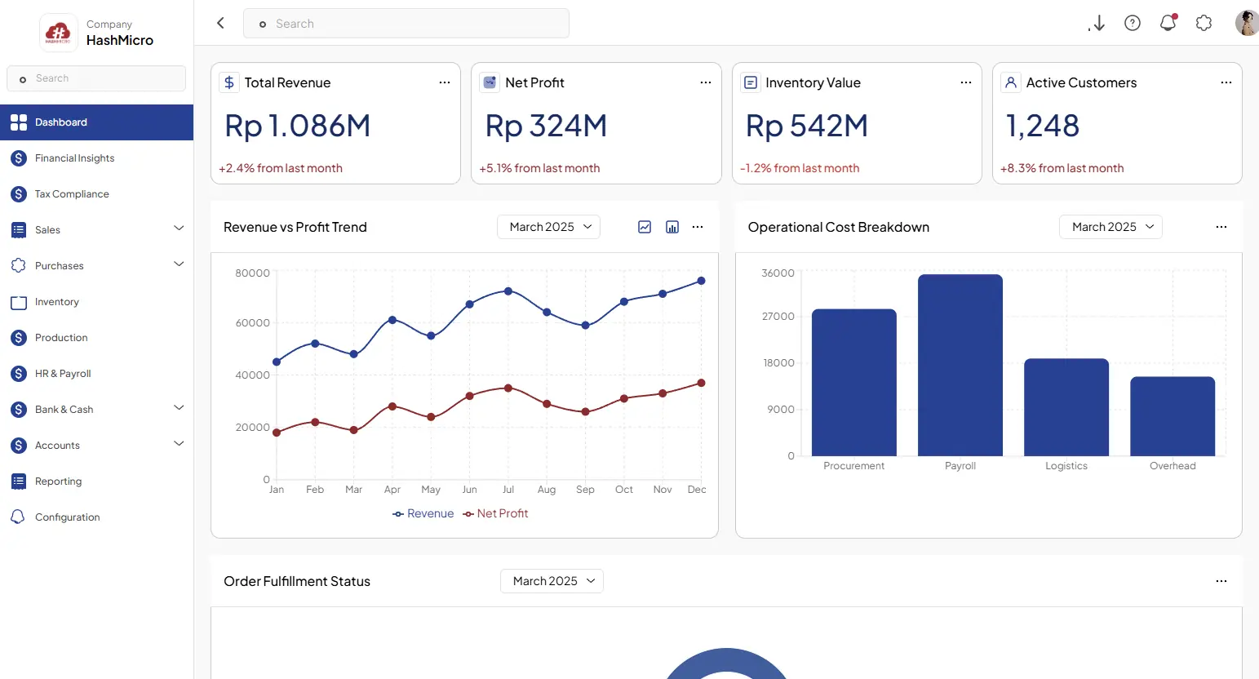Expand the Sales sidebar submenu

click(x=179, y=229)
